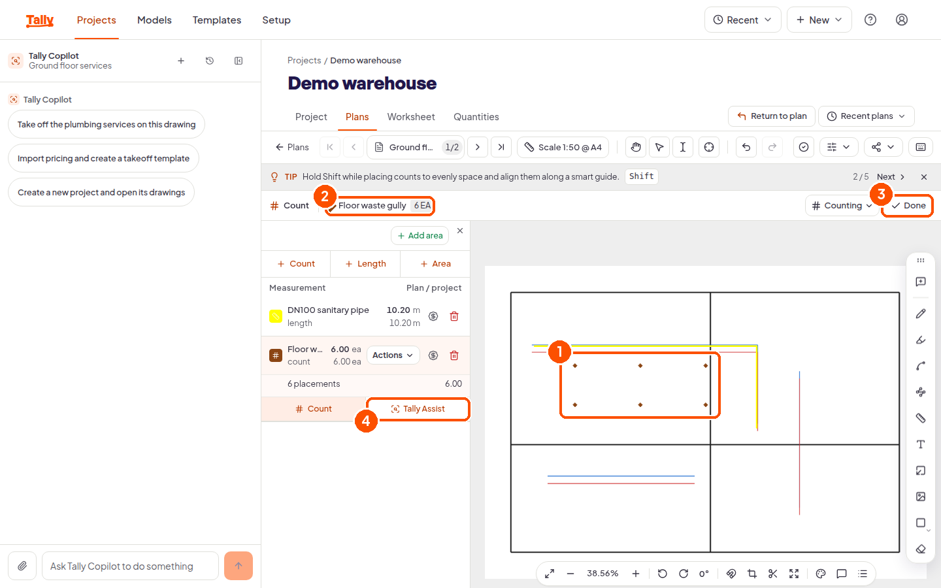Image resolution: width=941 pixels, height=588 pixels.
Task: Open the Recent dropdown
Action: [743, 20]
